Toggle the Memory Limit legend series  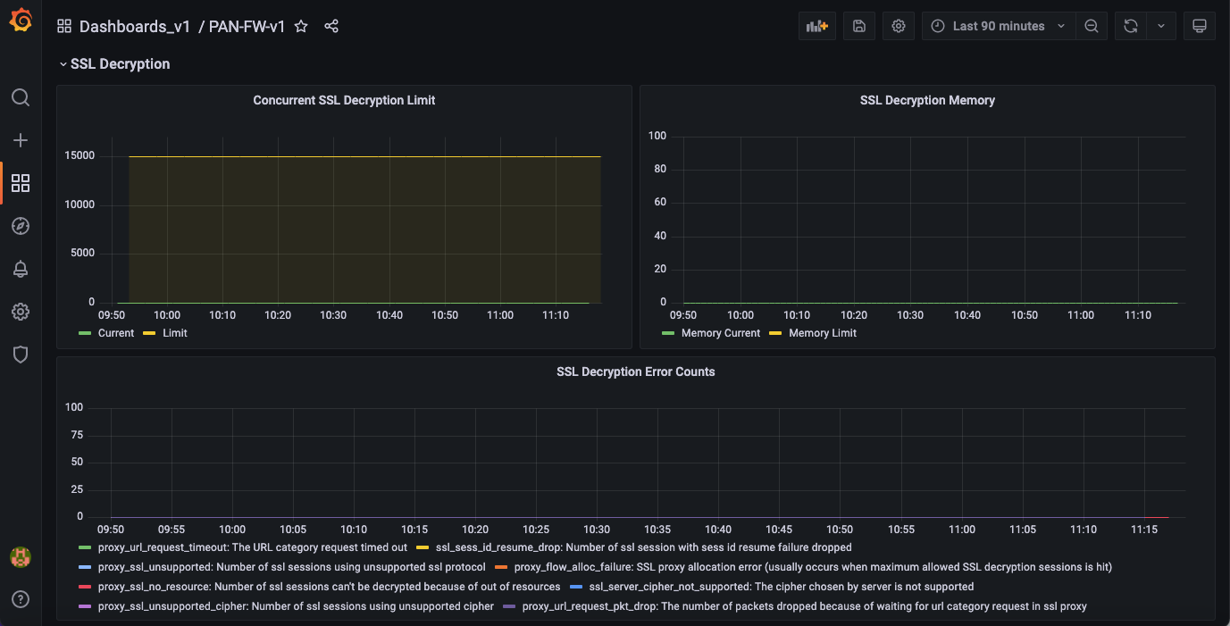[x=823, y=333]
